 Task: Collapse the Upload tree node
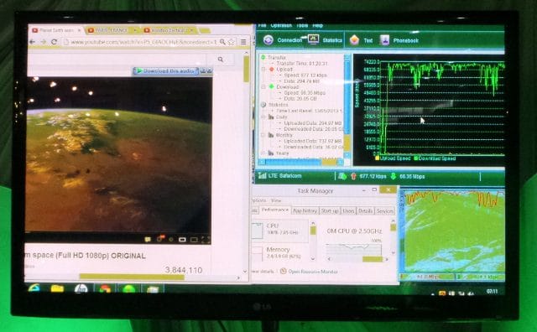click(x=263, y=69)
